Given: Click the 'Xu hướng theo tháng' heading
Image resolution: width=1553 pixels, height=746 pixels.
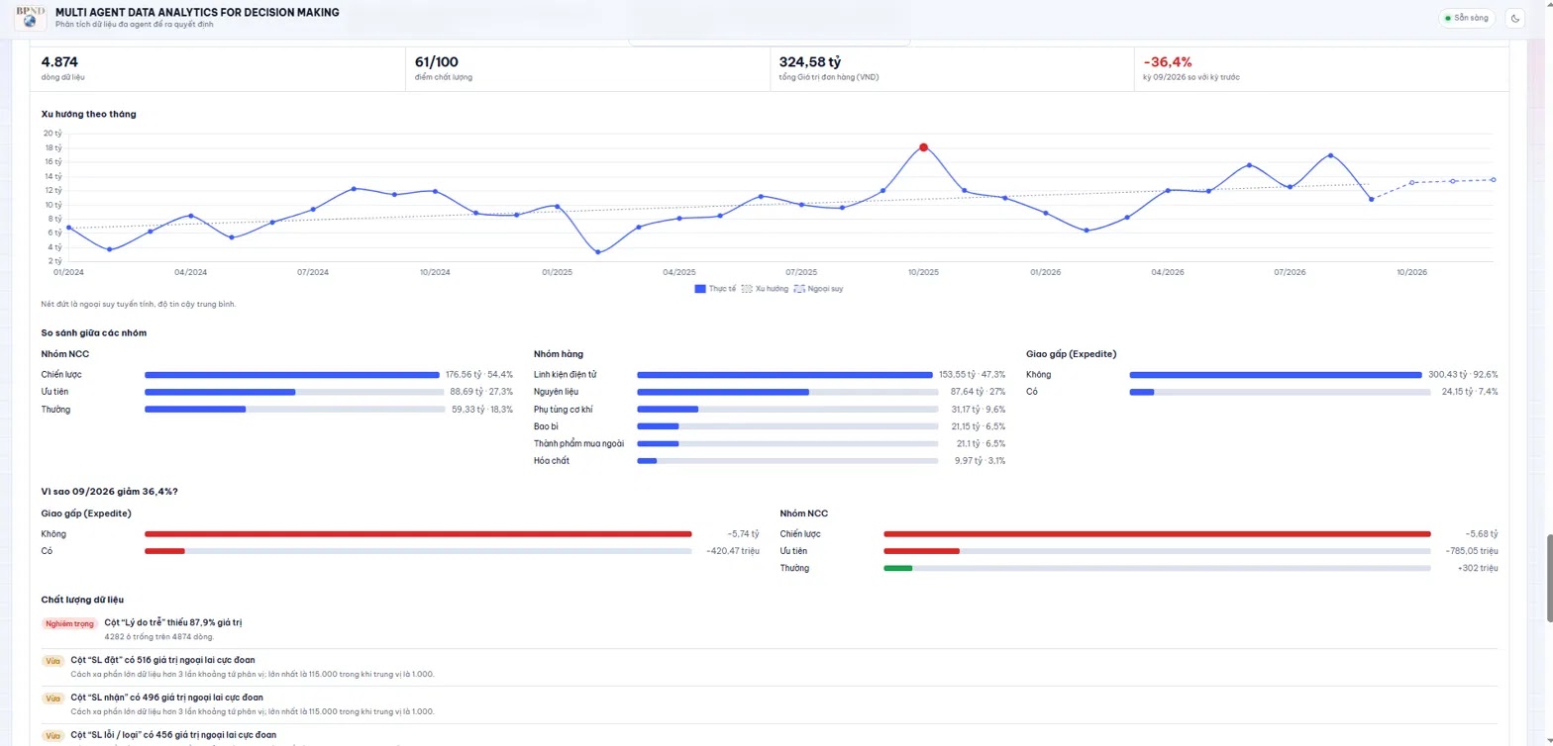Looking at the screenshot, I should pos(89,114).
